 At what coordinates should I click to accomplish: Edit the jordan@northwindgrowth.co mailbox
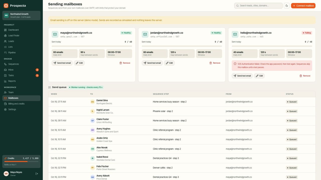pyautogui.click(x=169, y=63)
